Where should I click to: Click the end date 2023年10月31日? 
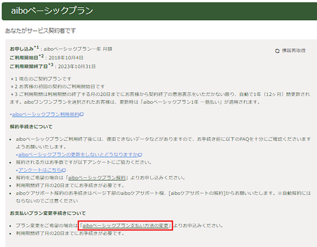tap(77, 67)
